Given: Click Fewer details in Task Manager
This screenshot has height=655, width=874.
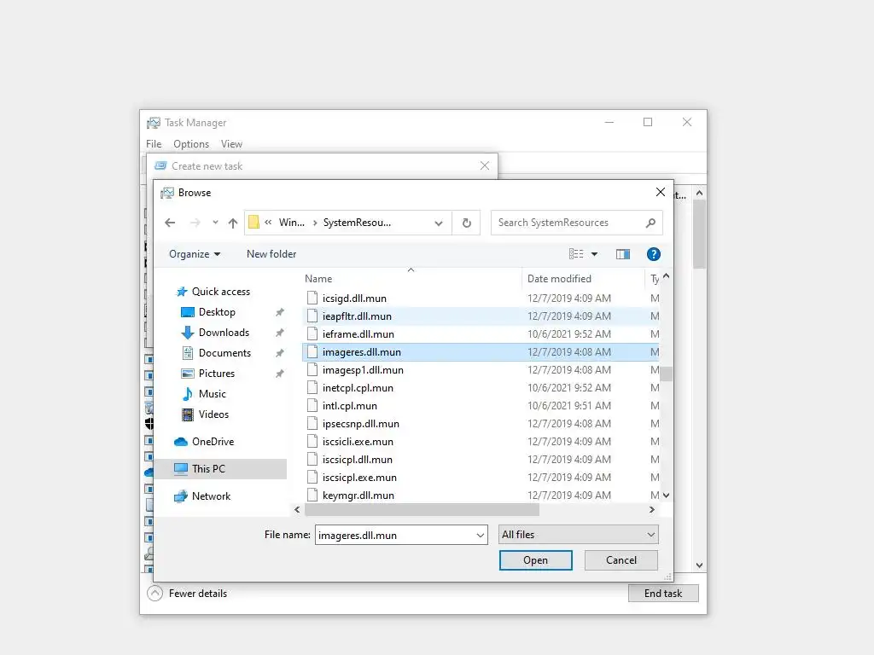Looking at the screenshot, I should [187, 594].
